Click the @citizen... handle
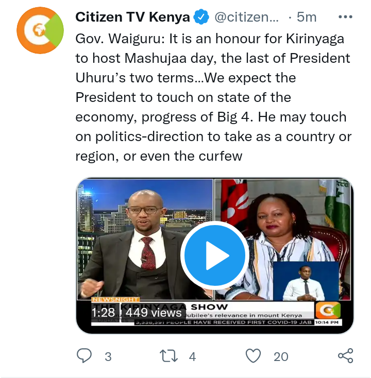371x378 pixels. (247, 17)
